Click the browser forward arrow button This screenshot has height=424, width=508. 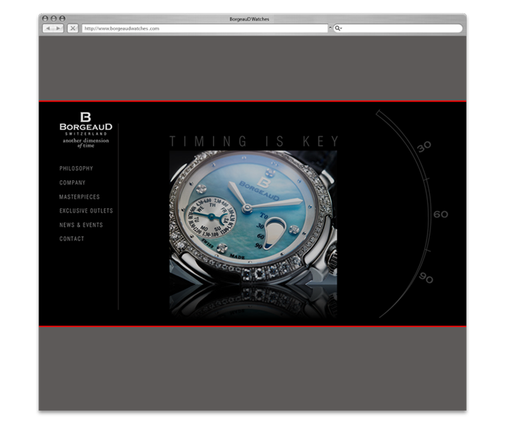[59, 28]
